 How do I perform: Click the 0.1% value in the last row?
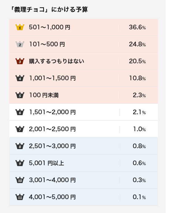point(139,197)
